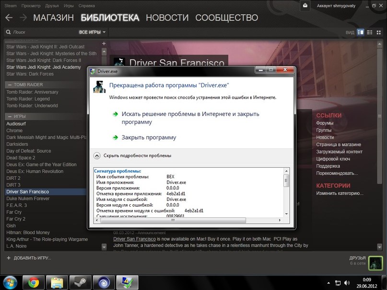Image resolution: width=387 pixels, height=290 pixels.
Task: Switch to grid view mode icon
Action: coord(379,32)
